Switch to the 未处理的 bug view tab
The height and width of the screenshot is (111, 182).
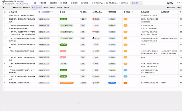112,3
